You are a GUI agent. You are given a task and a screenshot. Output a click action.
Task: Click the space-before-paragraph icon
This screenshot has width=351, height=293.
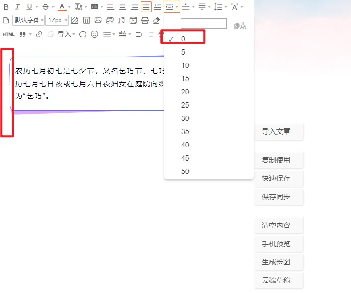(185, 7)
